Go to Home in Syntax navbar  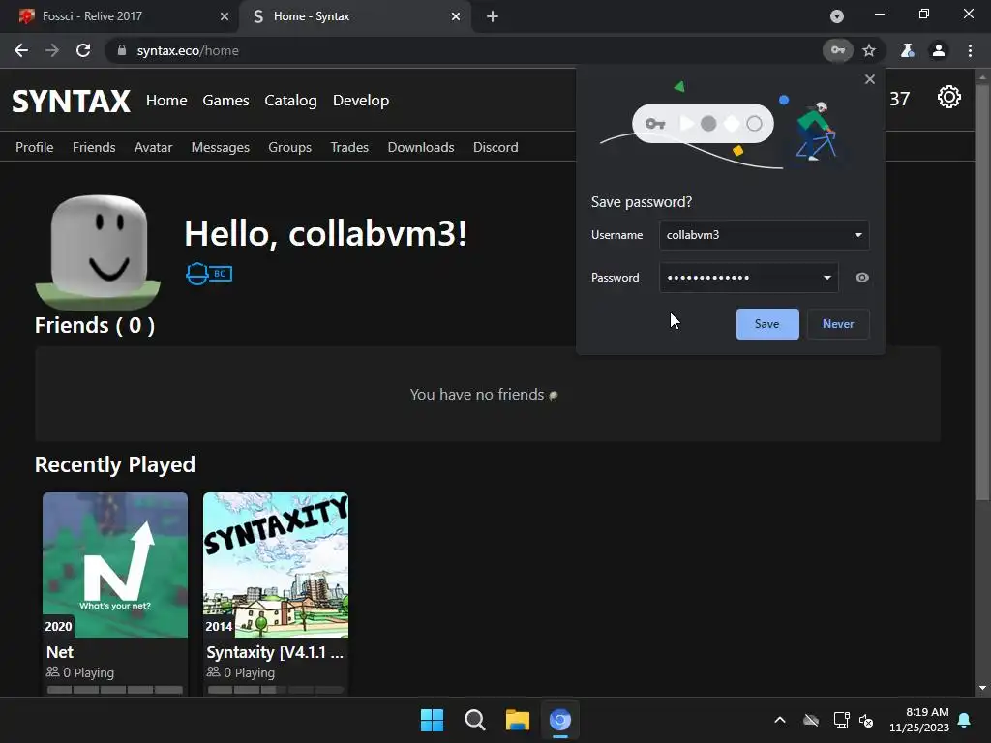click(166, 101)
